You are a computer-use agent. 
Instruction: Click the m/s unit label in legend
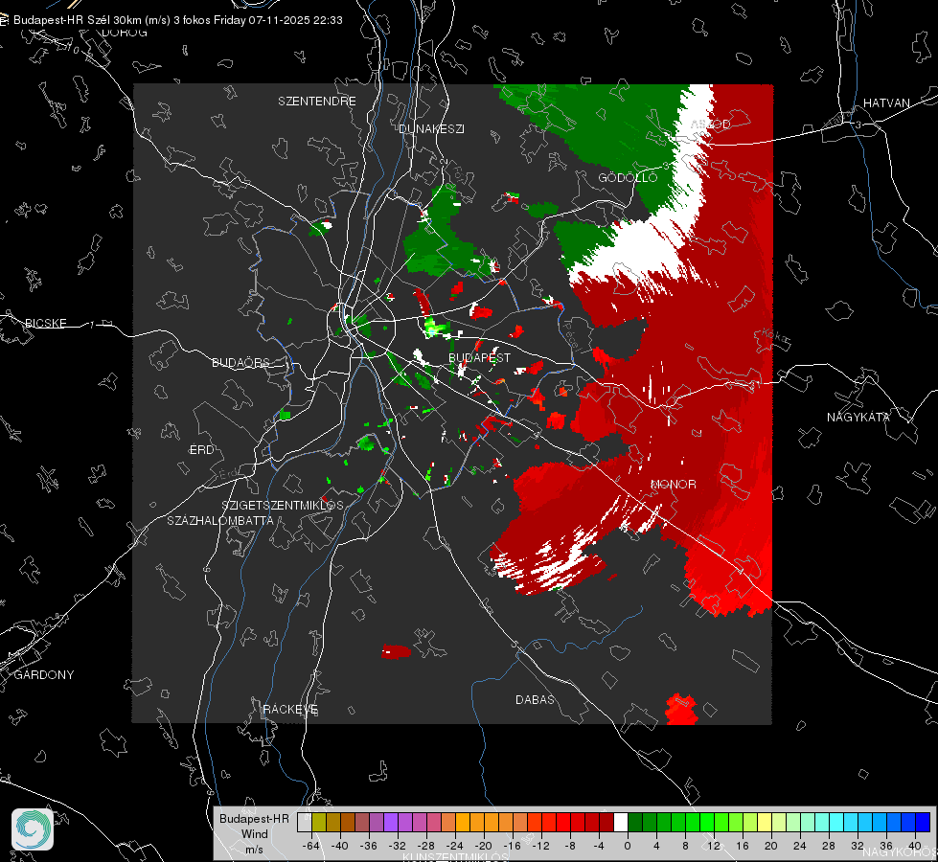coord(254,850)
